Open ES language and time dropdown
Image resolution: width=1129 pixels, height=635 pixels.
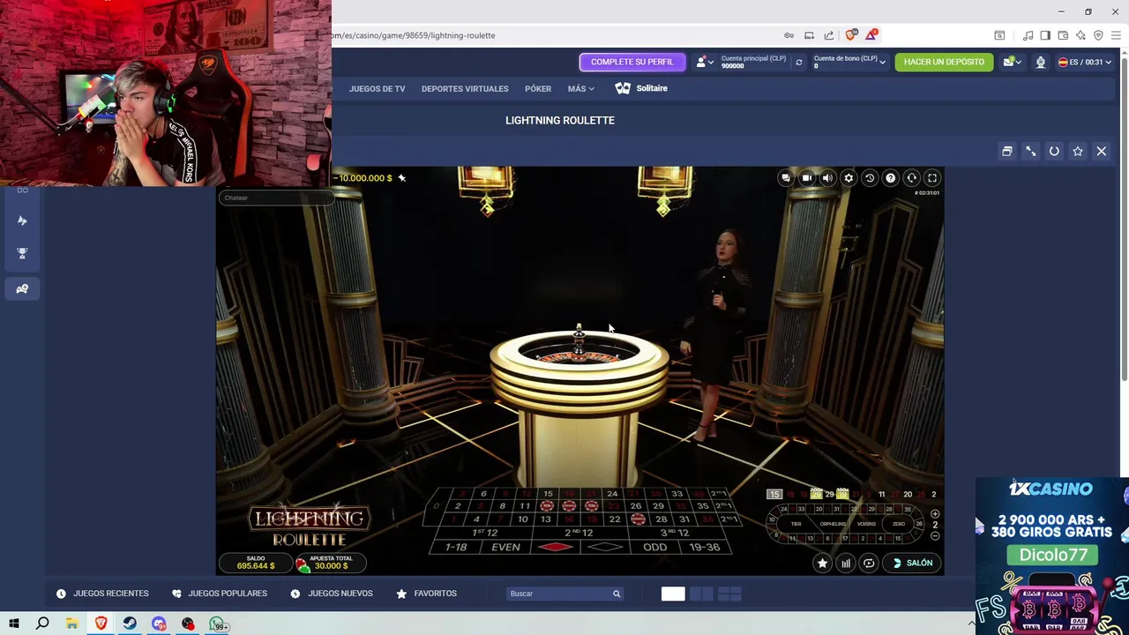tap(1086, 62)
